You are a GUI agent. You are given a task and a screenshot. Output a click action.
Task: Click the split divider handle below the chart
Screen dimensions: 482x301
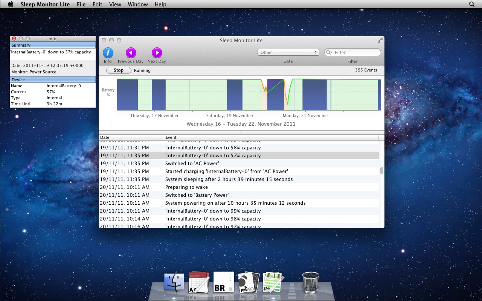tap(241, 132)
